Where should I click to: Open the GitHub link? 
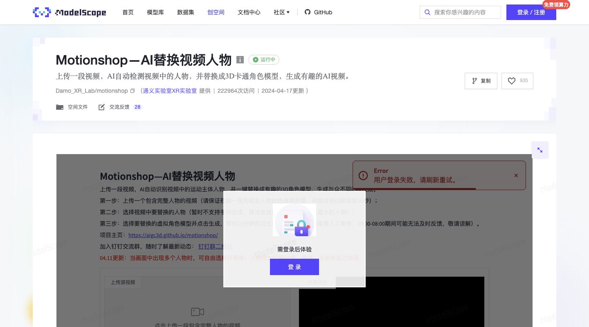(319, 12)
